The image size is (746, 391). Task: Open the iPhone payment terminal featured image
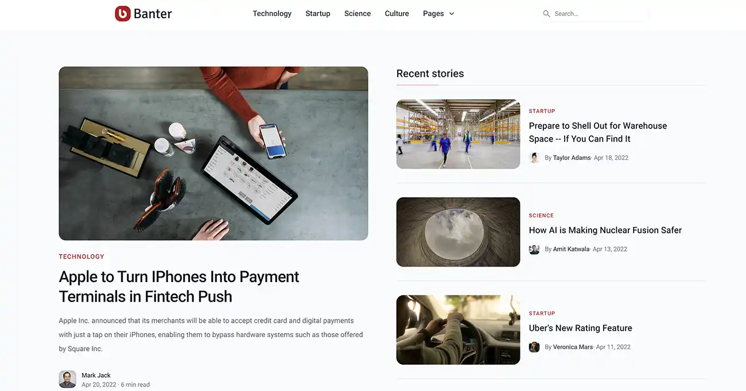pos(213,154)
